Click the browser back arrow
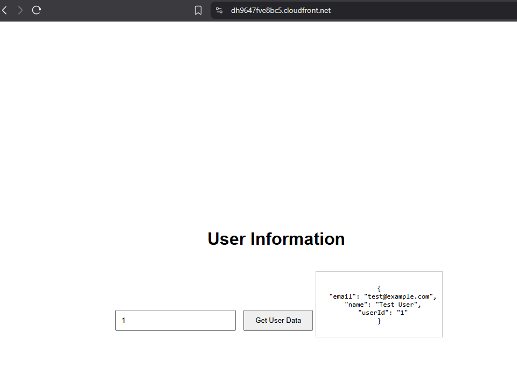 [4, 10]
